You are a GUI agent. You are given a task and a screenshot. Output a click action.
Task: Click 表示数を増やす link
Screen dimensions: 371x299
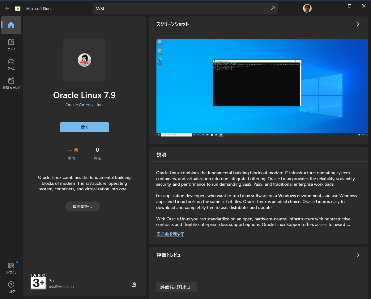tap(170, 234)
